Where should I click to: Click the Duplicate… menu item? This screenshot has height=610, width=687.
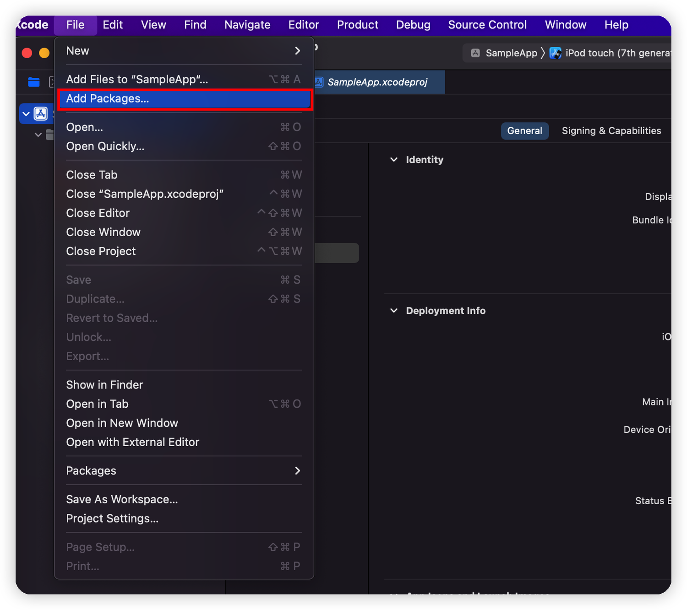(x=184, y=299)
